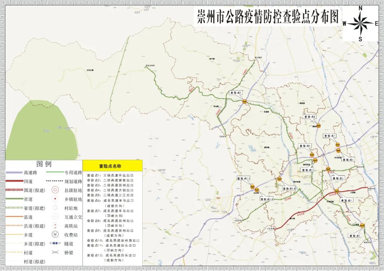Click the checkpoint 5 marker icon
Image resolution: width=384 pixels, height=271 pixels.
click(x=362, y=226)
